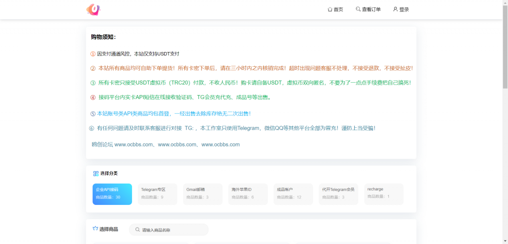Select the 成品帐户 category

tap(293, 194)
